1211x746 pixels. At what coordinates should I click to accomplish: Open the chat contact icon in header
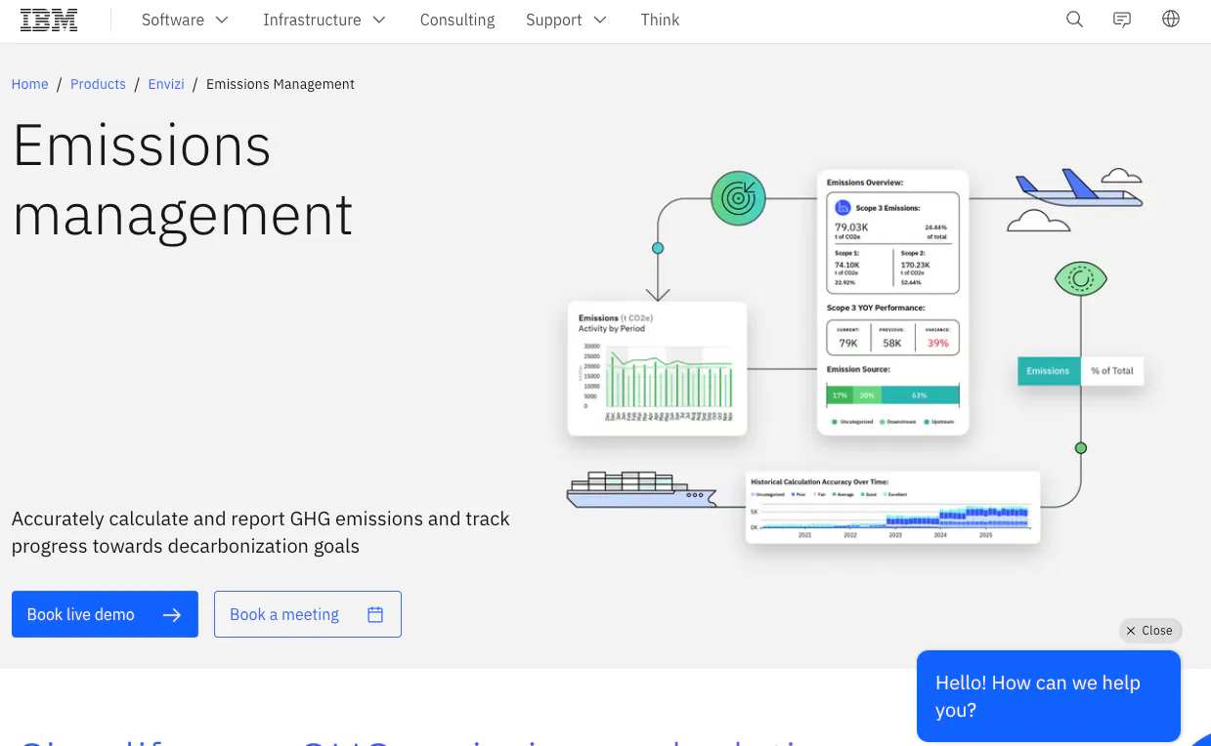1122,20
